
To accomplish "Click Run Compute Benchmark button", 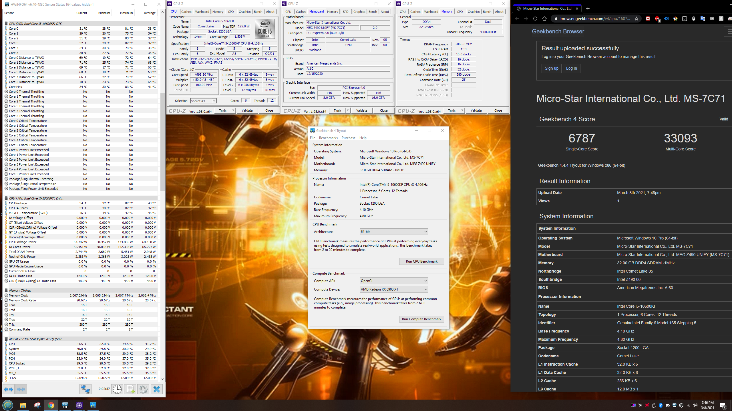I will coord(421,319).
